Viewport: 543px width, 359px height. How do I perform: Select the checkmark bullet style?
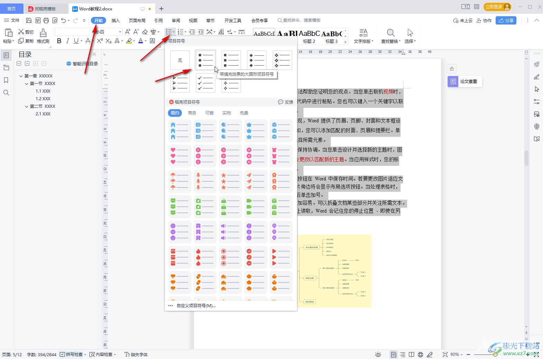(x=205, y=83)
